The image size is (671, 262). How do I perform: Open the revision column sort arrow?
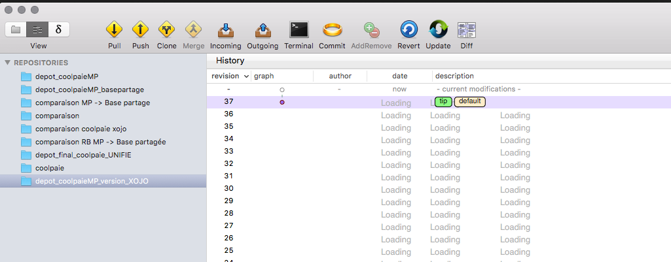coord(246,76)
